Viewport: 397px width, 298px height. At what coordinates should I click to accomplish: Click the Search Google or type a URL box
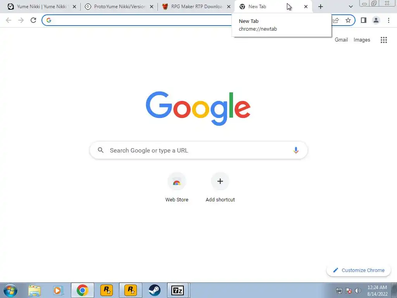point(198,150)
